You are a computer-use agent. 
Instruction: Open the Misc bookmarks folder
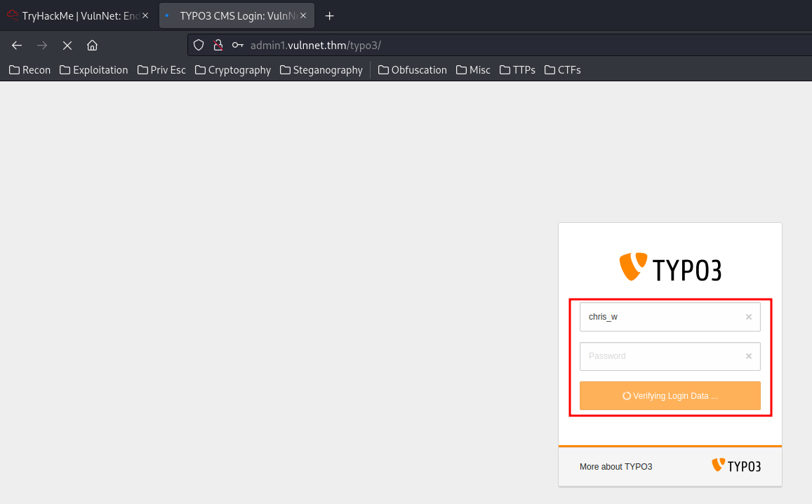[473, 70]
